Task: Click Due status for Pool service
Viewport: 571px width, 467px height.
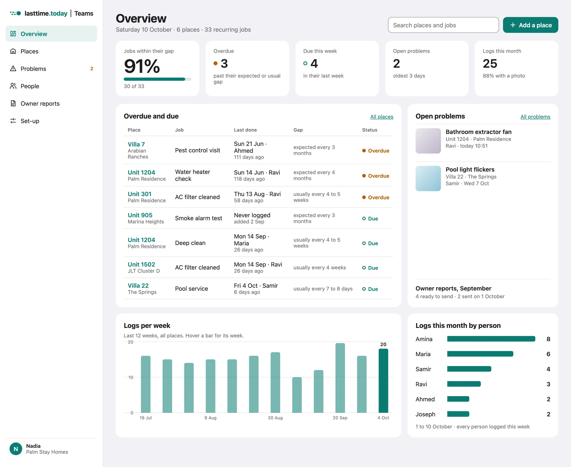Action: pos(370,289)
